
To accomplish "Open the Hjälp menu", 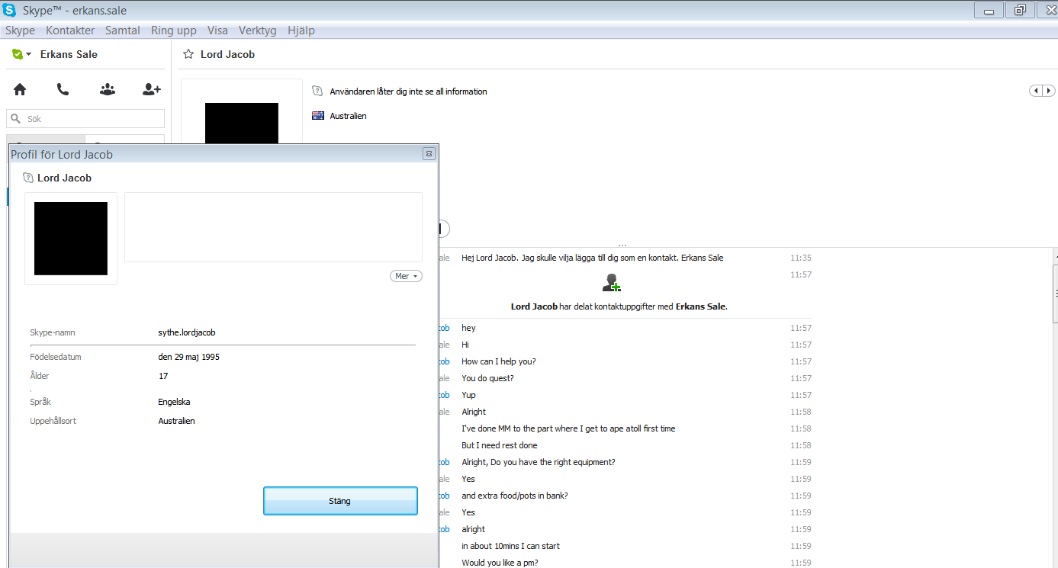I will coord(301,30).
